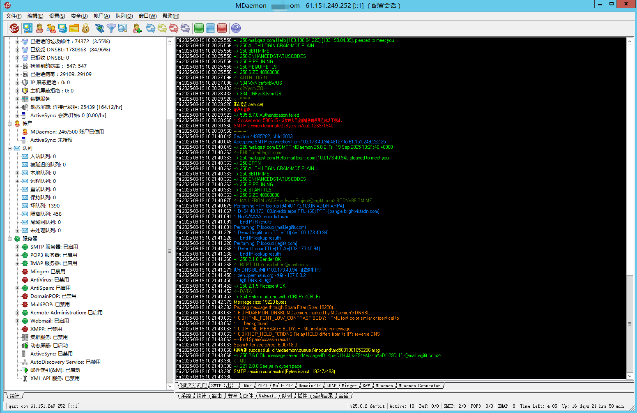The image size is (637, 413).
Task: Click the yellow folder toolbar icon
Action: click(74, 28)
